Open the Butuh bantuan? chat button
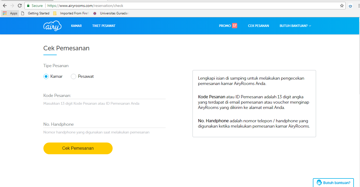Image resolution: width=360 pixels, height=187 pixels. pos(333,183)
